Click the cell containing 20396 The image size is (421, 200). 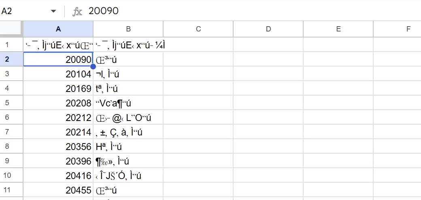(58, 161)
